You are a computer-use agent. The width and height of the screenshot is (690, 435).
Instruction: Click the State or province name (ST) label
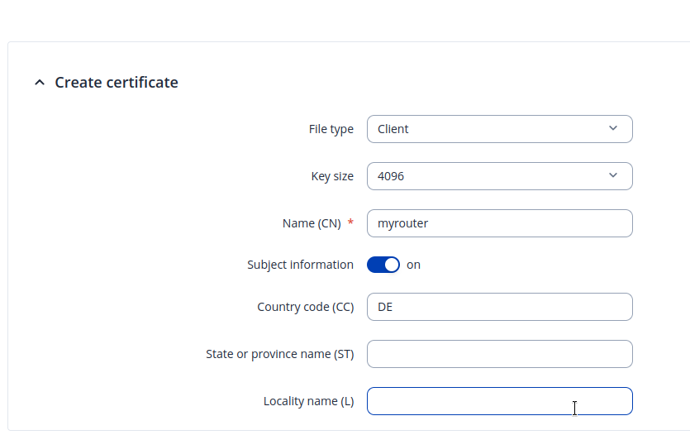279,354
